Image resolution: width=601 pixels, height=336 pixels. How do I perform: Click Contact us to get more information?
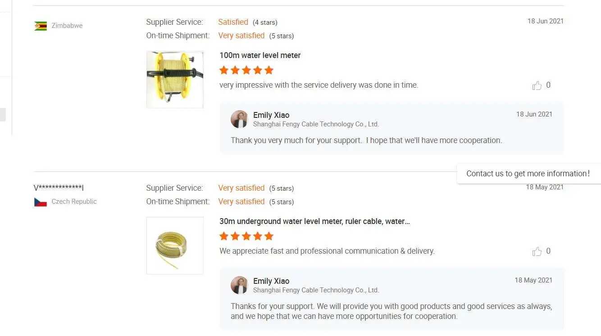(x=528, y=174)
